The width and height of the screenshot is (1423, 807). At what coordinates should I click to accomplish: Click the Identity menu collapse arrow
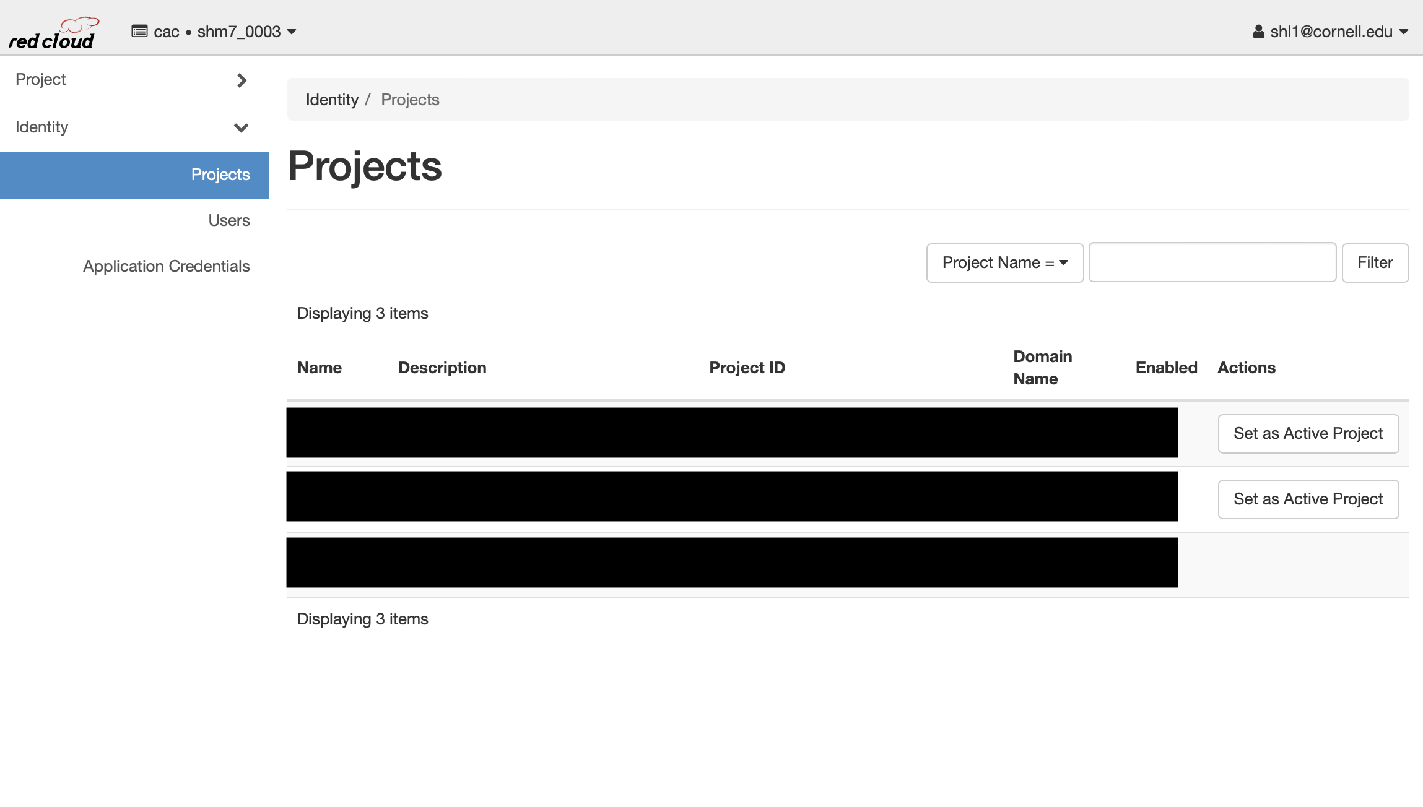tap(242, 127)
